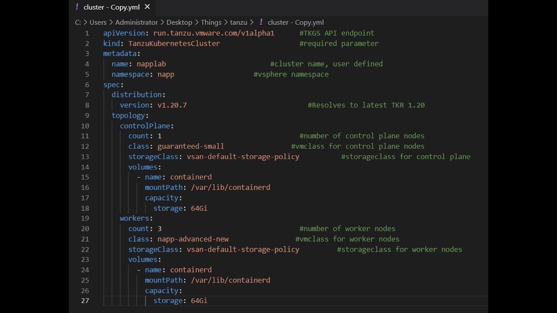Click the #cluster name, user defined comment
The image size is (557, 313).
pos(326,64)
